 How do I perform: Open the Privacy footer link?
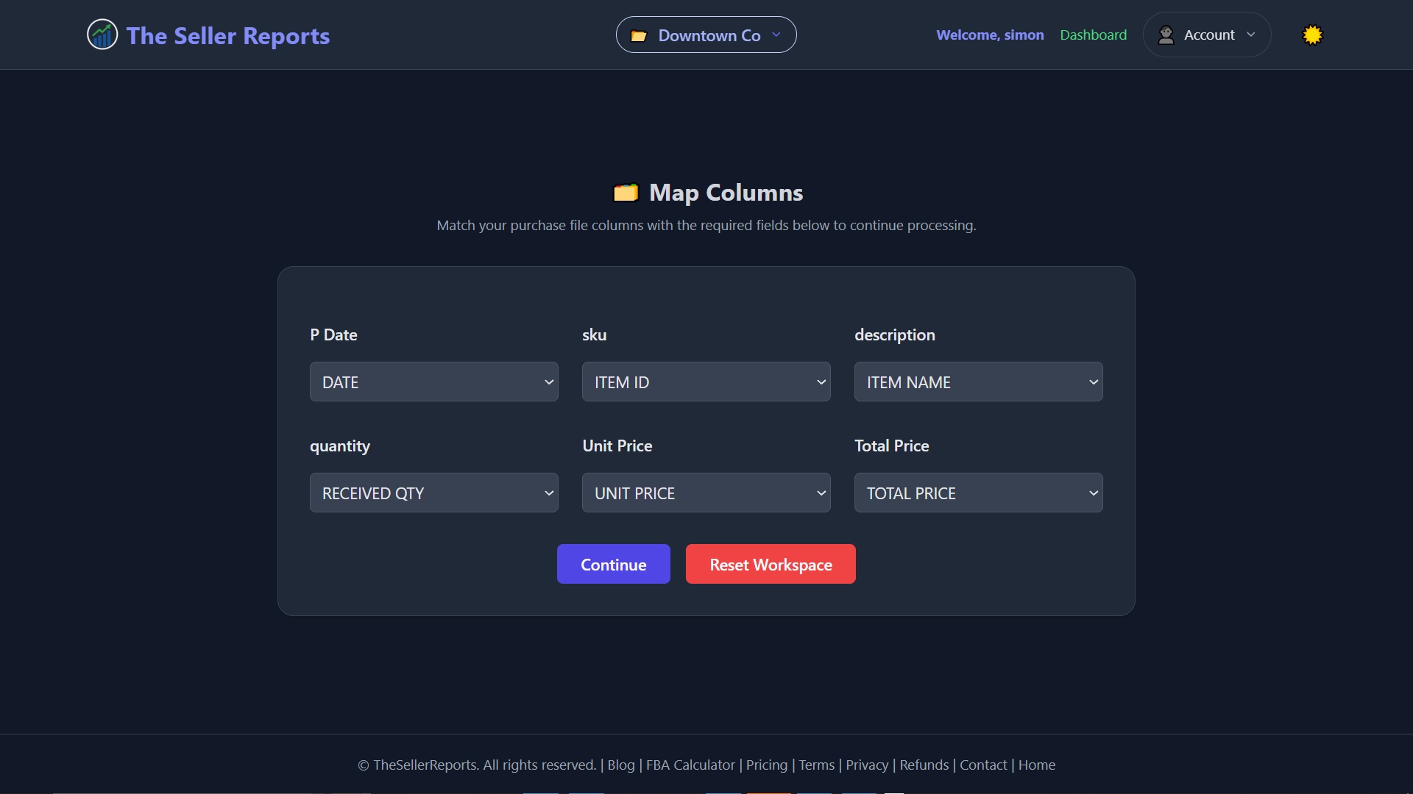click(867, 765)
